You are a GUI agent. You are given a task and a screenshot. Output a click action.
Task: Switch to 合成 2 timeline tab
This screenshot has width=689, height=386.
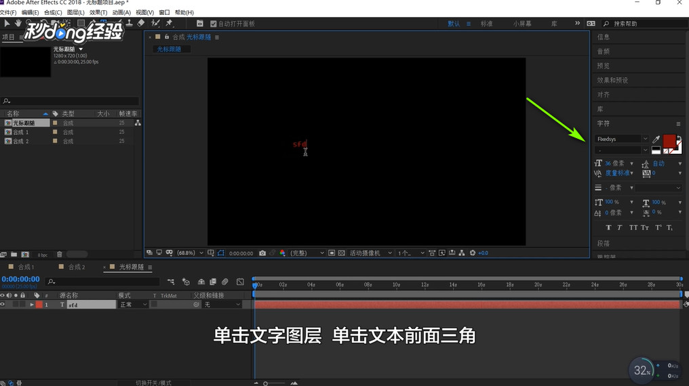[77, 267]
